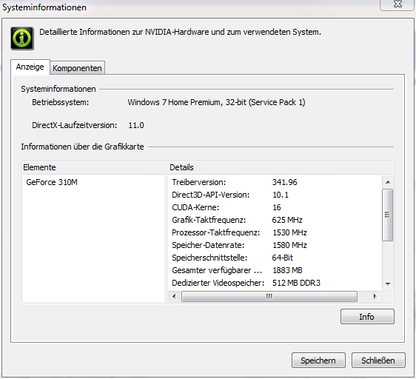Click the Prozessor-Taktfrequenz label

point(216,232)
